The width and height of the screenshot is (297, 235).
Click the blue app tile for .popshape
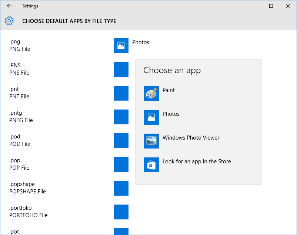pyautogui.click(x=121, y=188)
